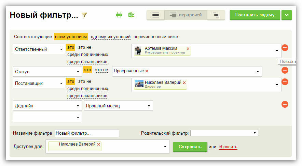
Task: Switch to the иерархией view tab
Action: [186, 15]
